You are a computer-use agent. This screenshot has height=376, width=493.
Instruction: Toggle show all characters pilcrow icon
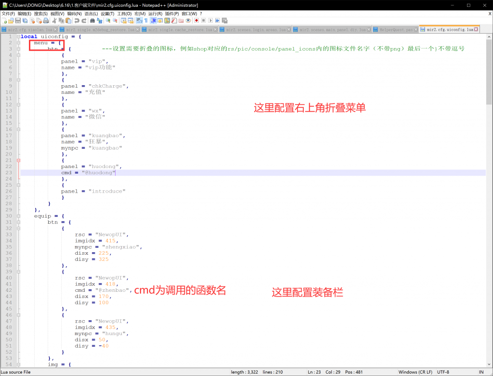pyautogui.click(x=146, y=21)
